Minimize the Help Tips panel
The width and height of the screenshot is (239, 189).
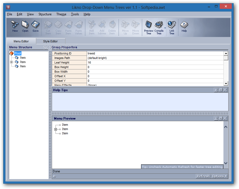tap(216, 90)
